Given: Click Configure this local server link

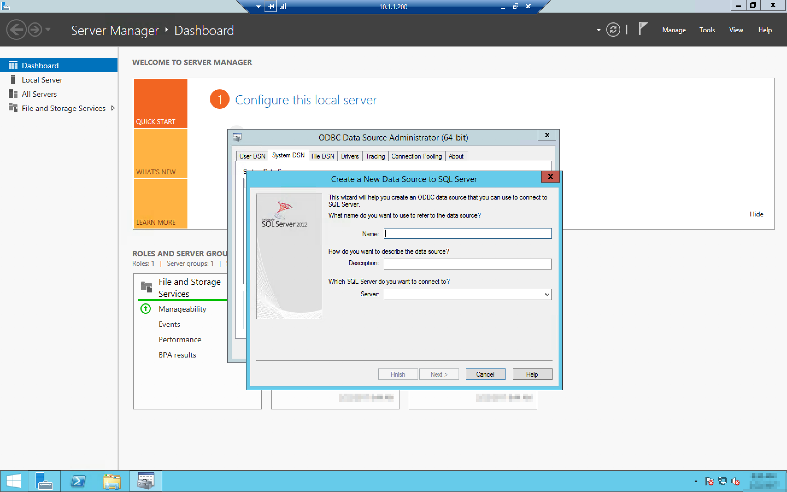Looking at the screenshot, I should click(306, 100).
